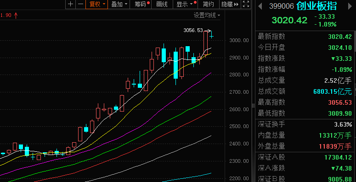Toggle the 简约 simple mode

click(208, 4)
